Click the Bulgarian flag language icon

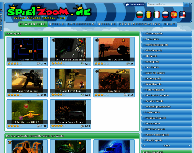coord(140,15)
